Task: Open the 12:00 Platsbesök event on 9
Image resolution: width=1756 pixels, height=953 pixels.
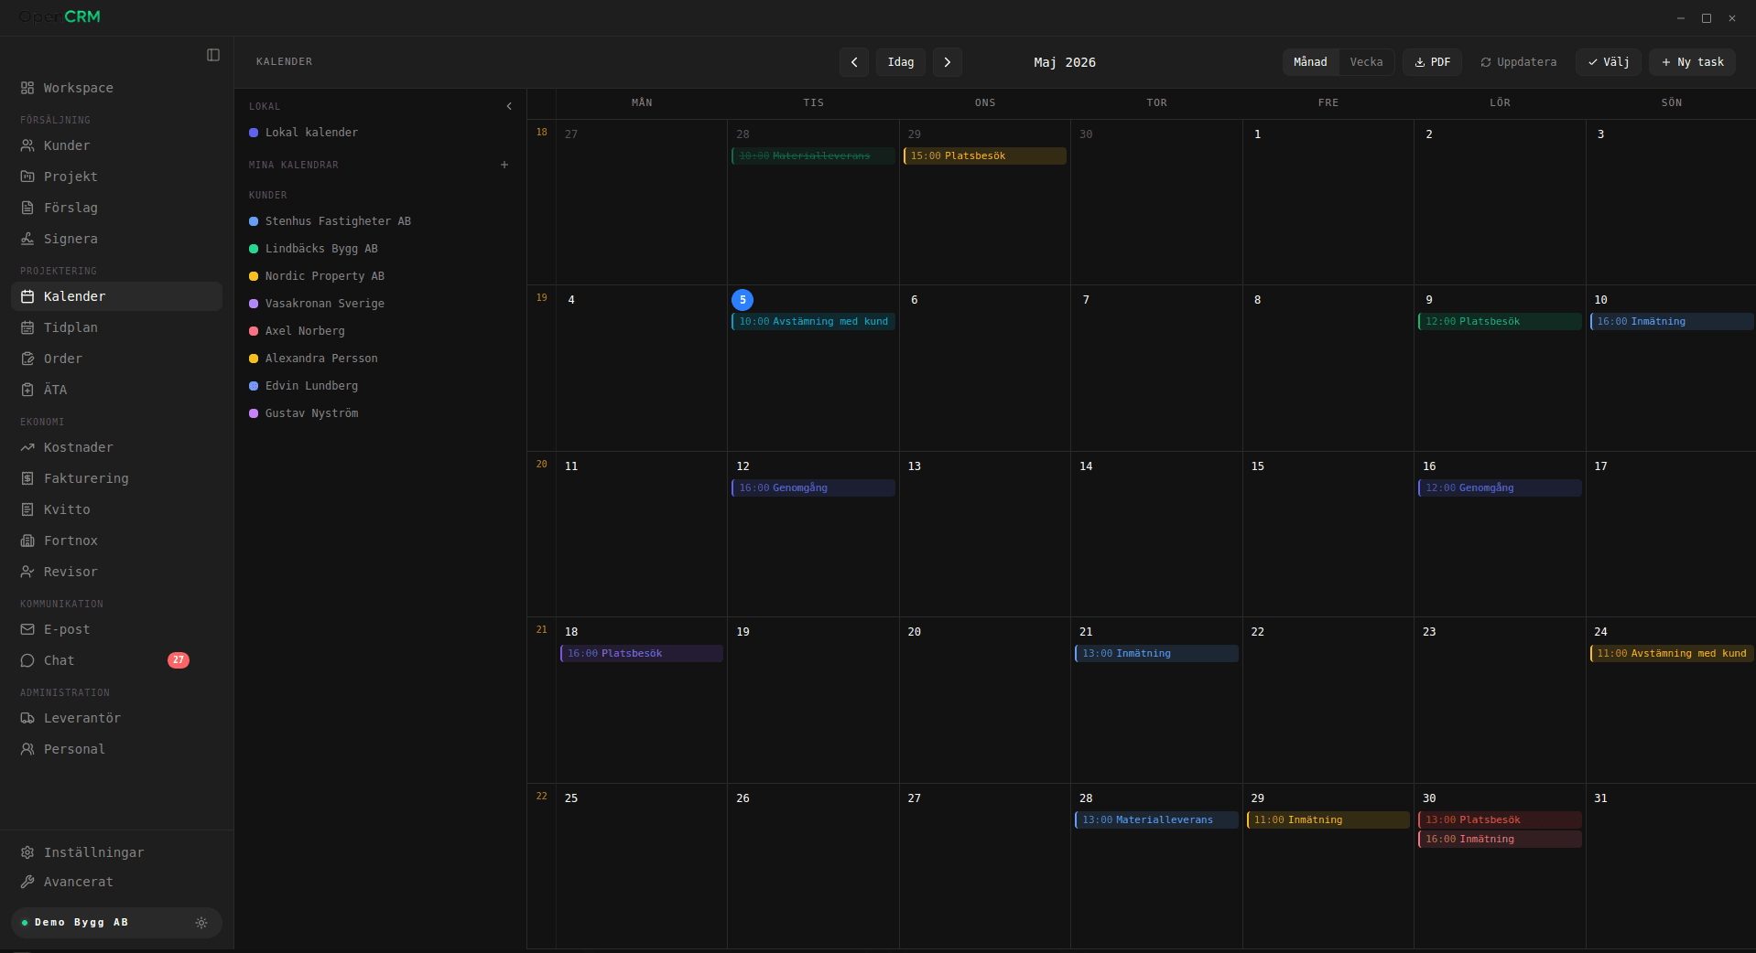Action: click(1500, 322)
